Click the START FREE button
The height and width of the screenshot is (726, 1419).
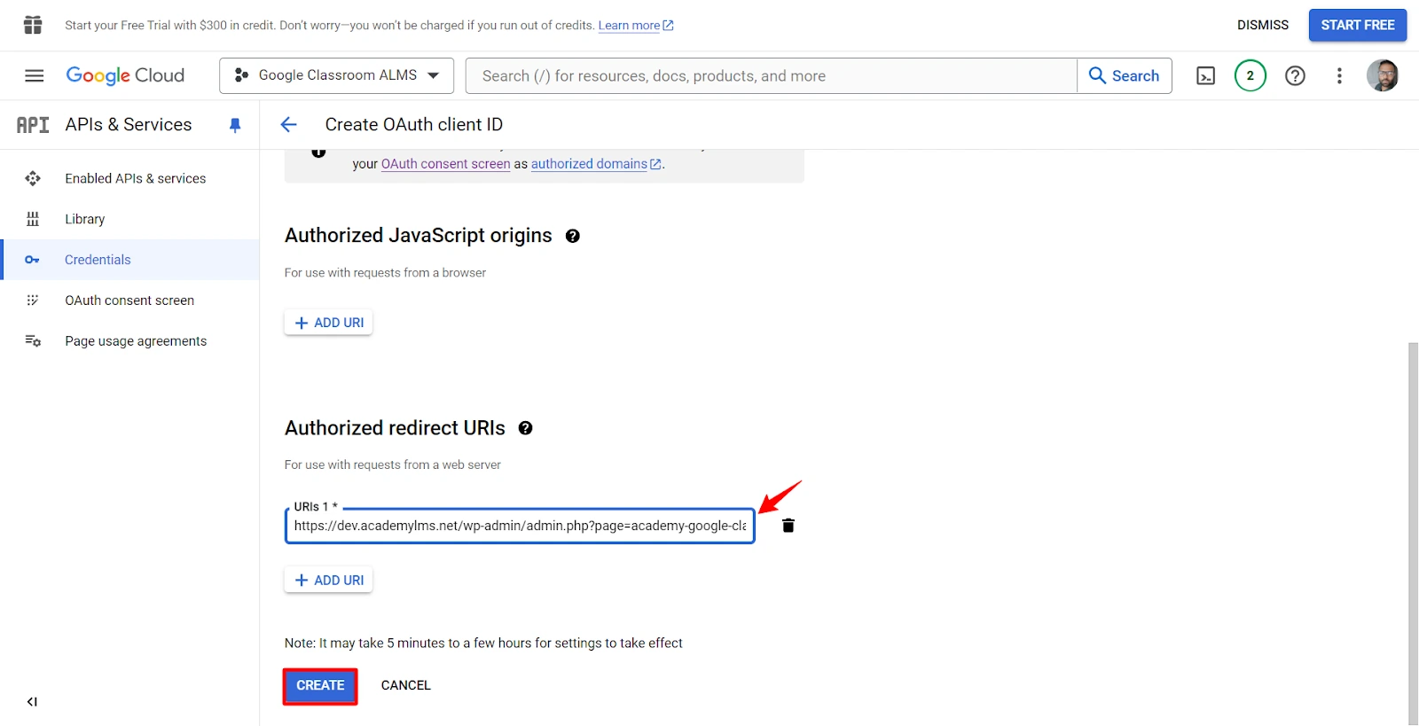coord(1358,25)
